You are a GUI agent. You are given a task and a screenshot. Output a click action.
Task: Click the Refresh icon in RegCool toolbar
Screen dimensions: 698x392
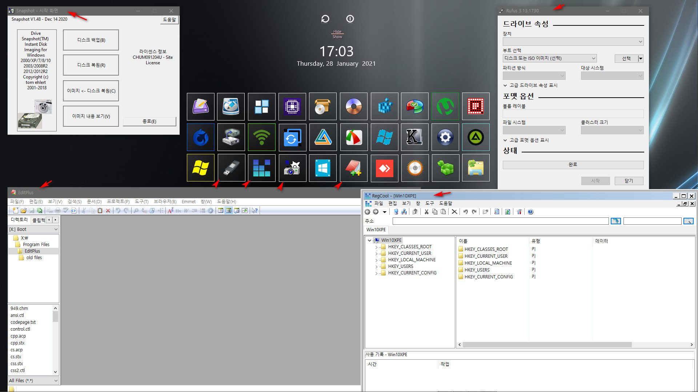click(x=508, y=212)
